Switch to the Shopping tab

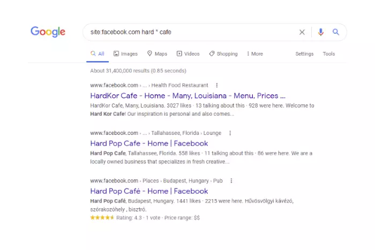click(x=223, y=54)
